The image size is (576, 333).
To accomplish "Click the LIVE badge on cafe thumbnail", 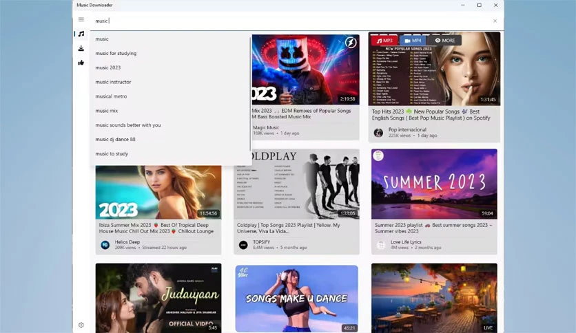I will (x=488, y=328).
